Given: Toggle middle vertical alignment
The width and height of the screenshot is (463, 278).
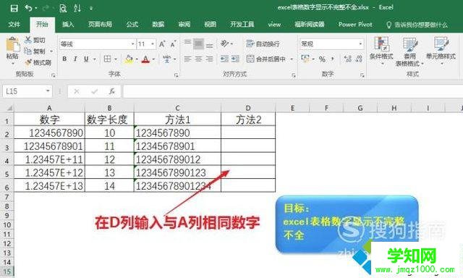Looking at the screenshot, I should (x=198, y=44).
